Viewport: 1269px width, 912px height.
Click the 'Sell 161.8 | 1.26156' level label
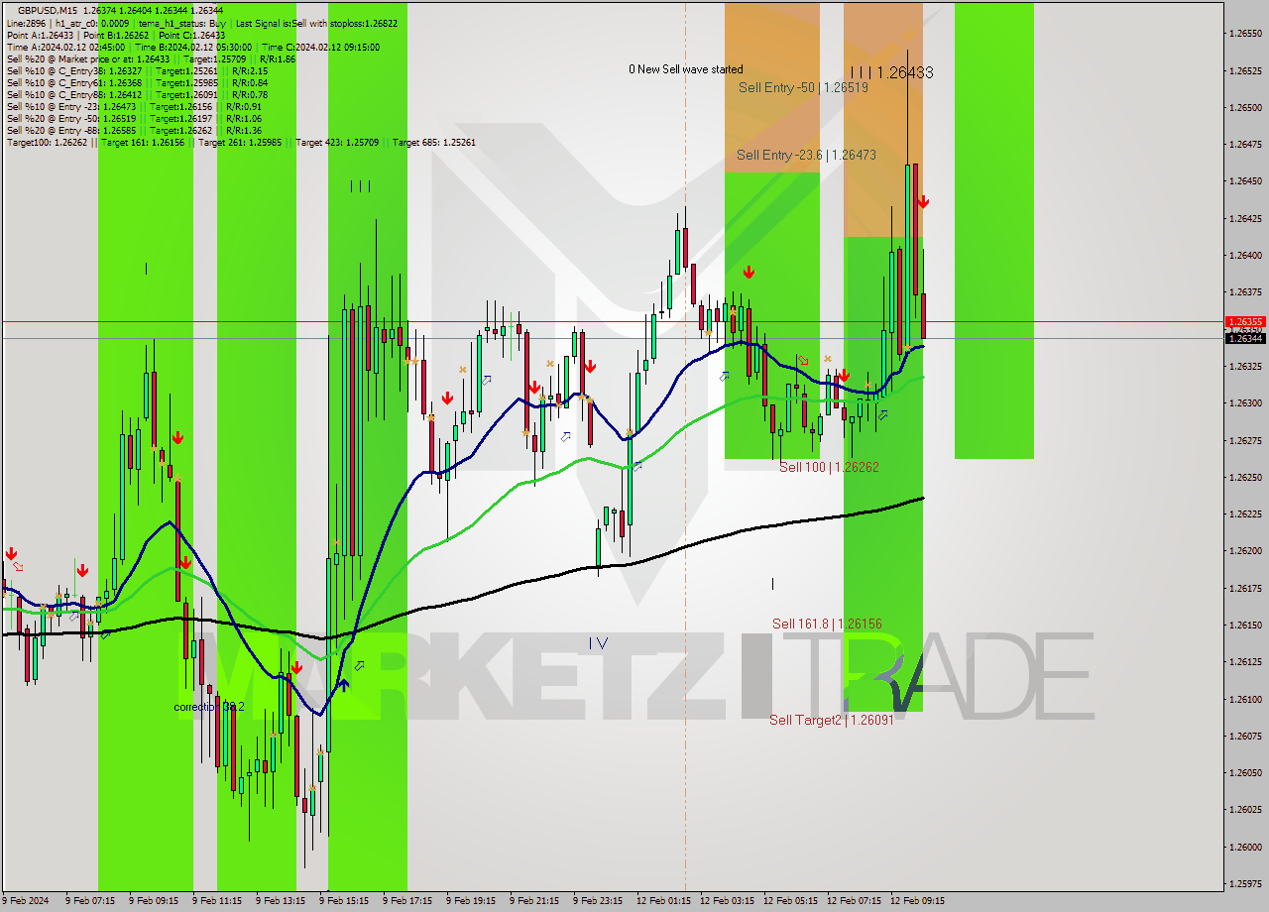827,624
